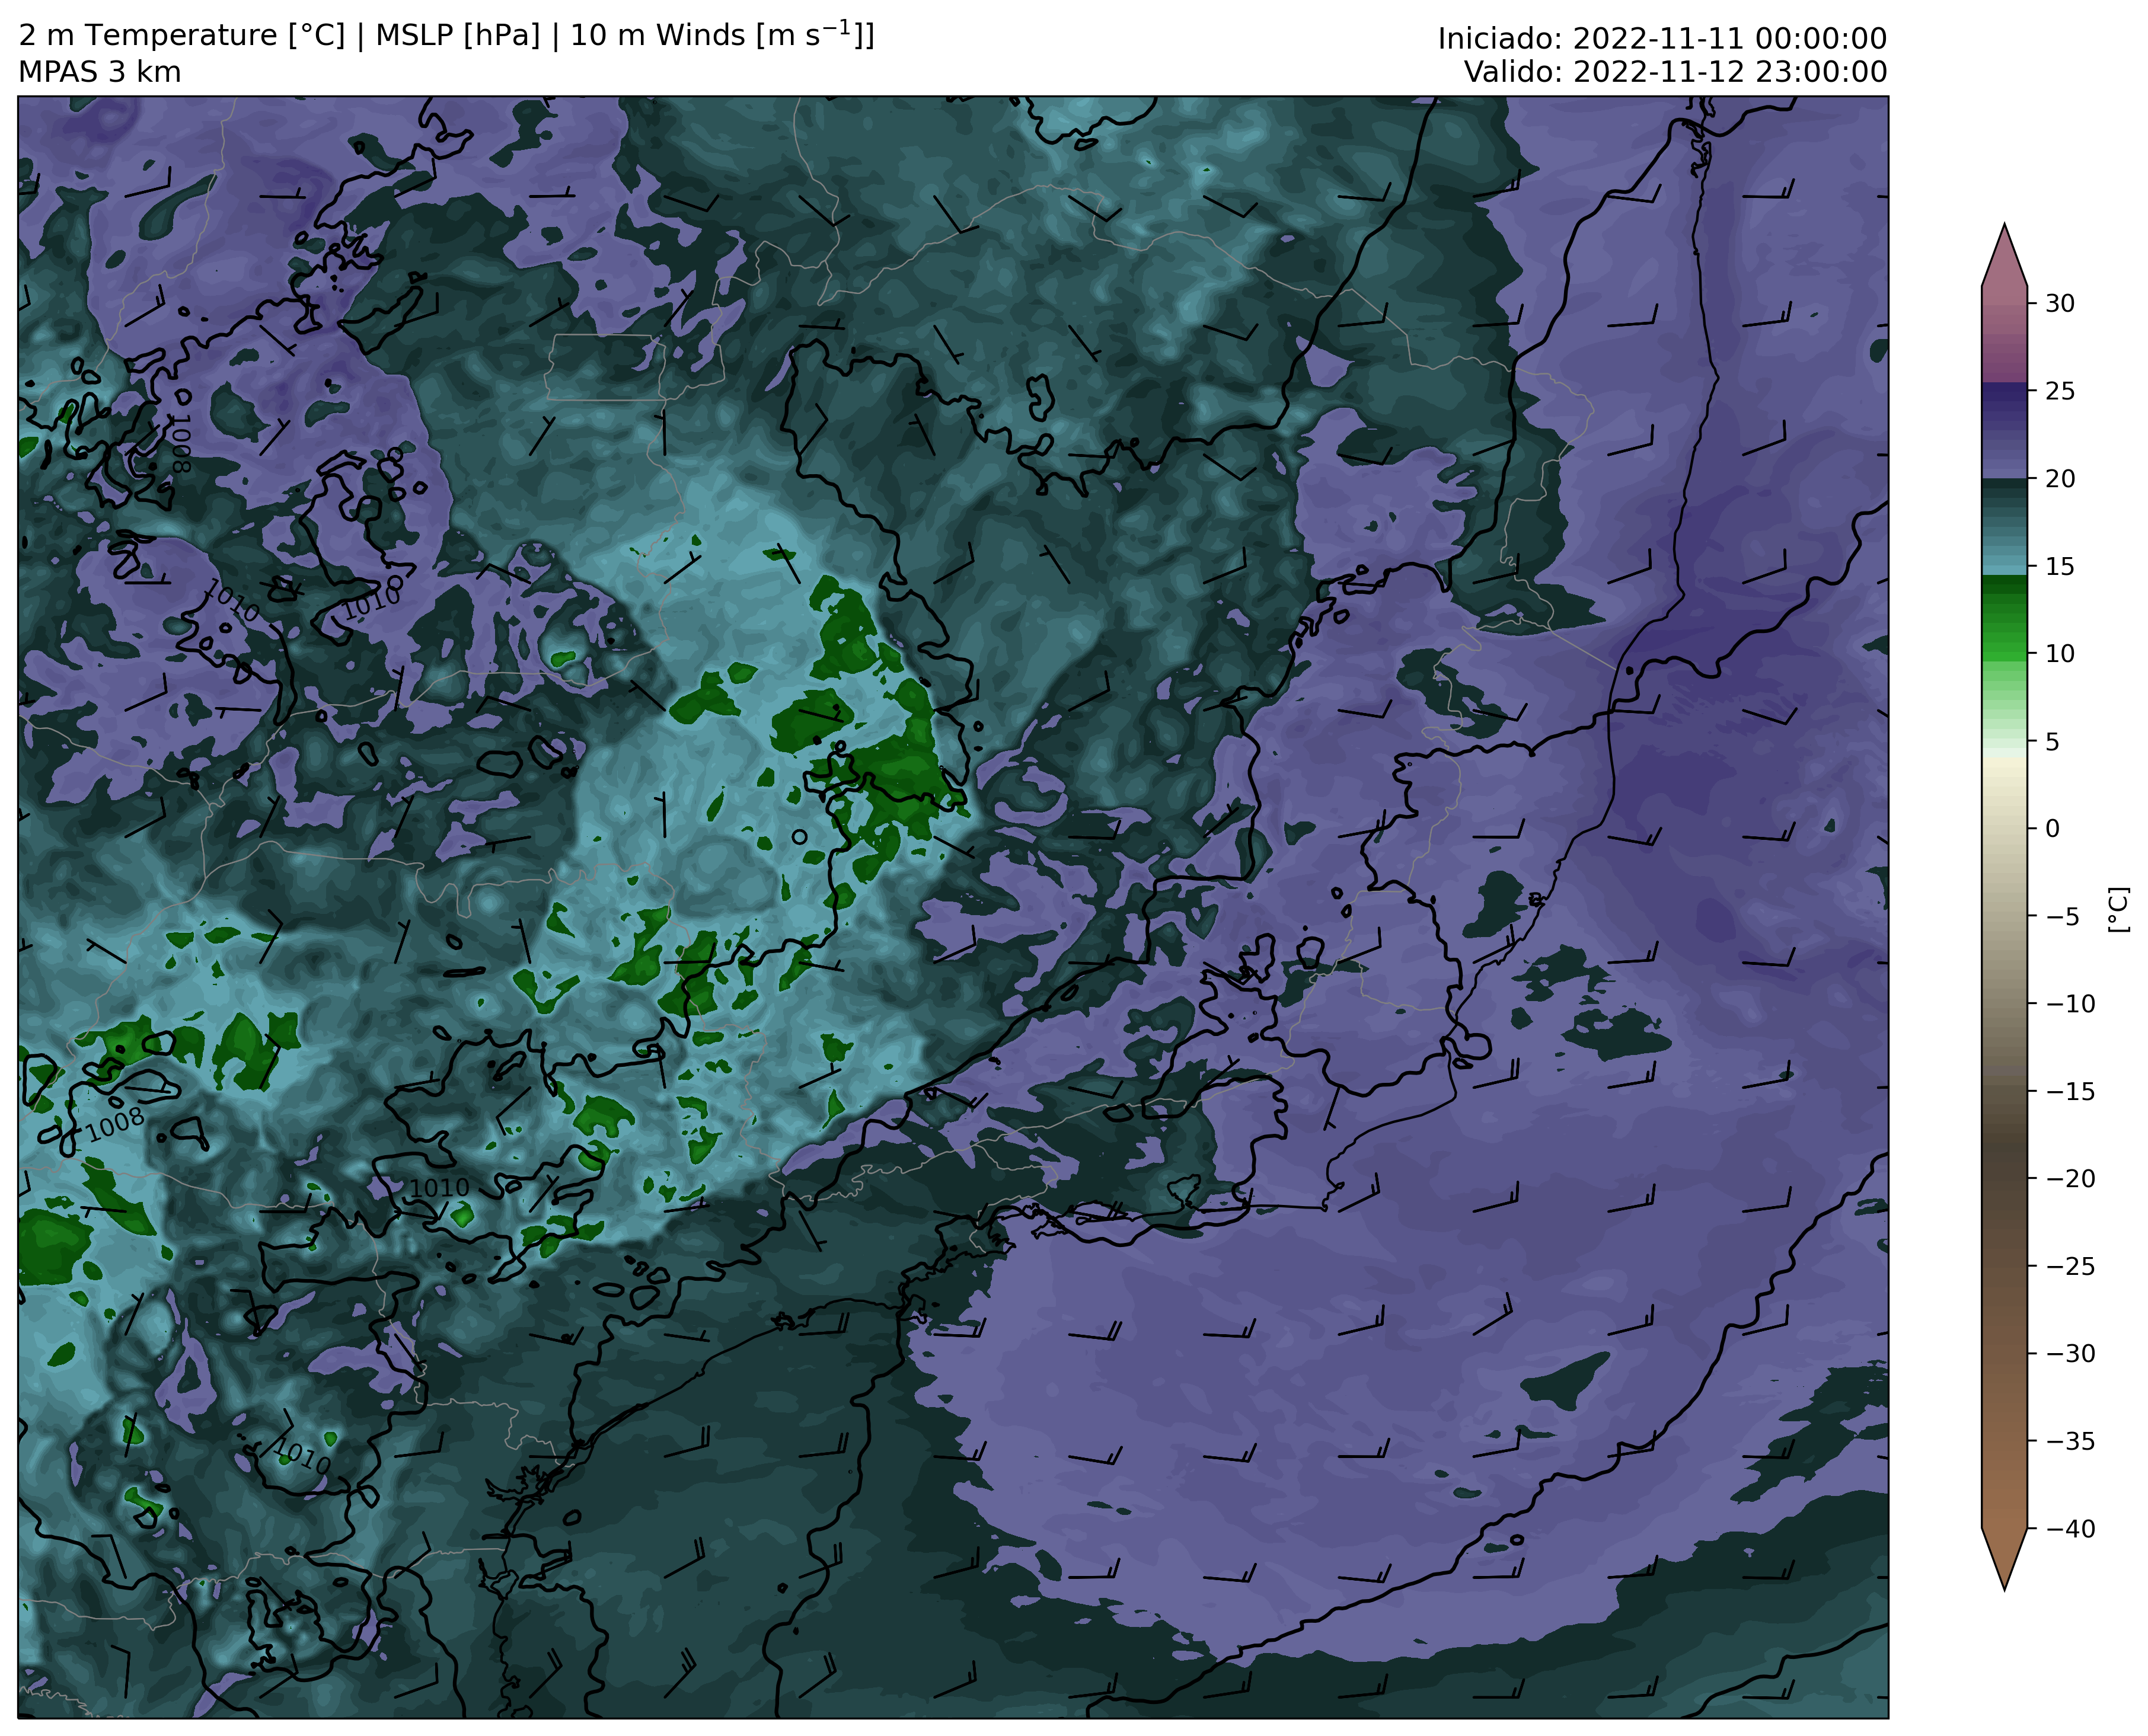Click the colorbar tick label '−5'
This screenshot has height=1736, width=2148.
point(2061,917)
